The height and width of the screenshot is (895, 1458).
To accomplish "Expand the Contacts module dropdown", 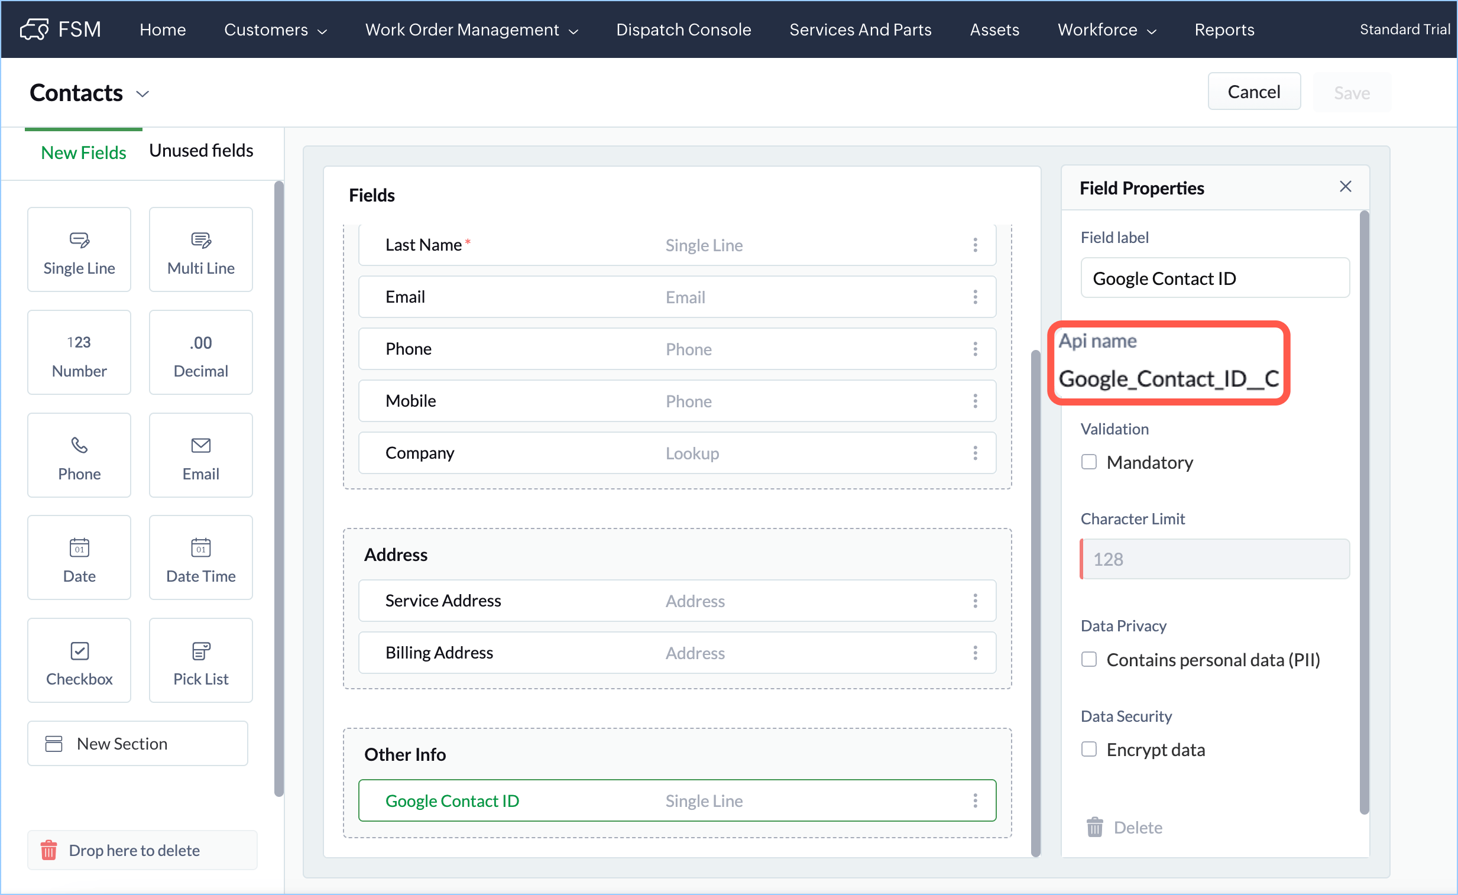I will pyautogui.click(x=142, y=93).
